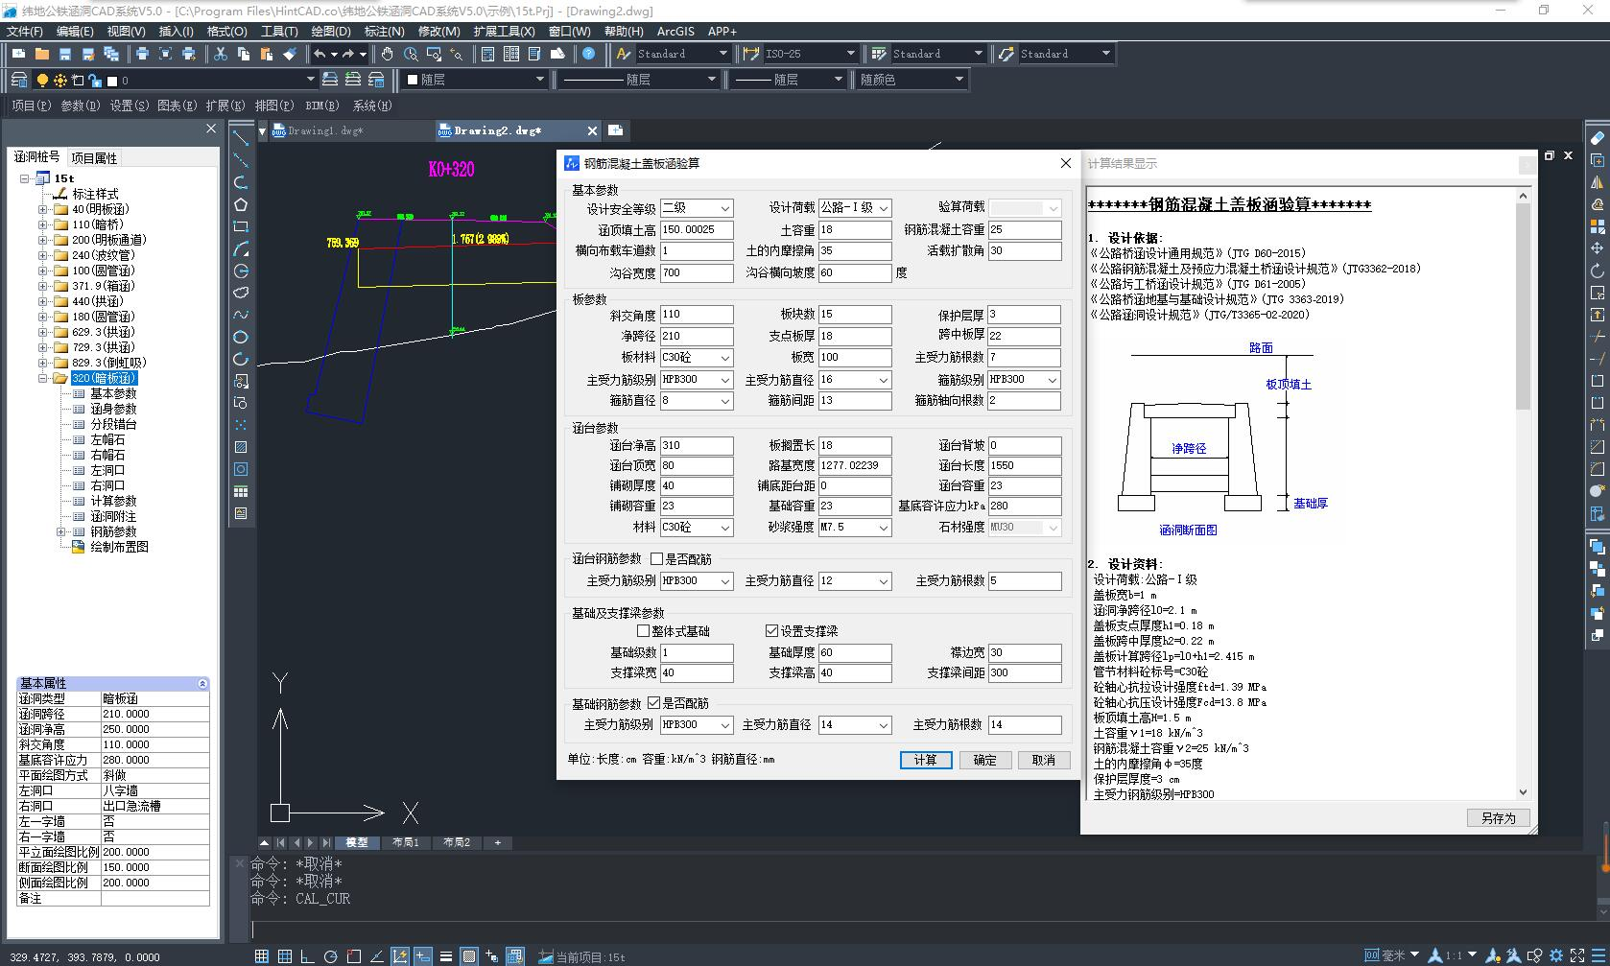The image size is (1610, 966).
Task: Click the Help question mark icon
Action: [589, 54]
